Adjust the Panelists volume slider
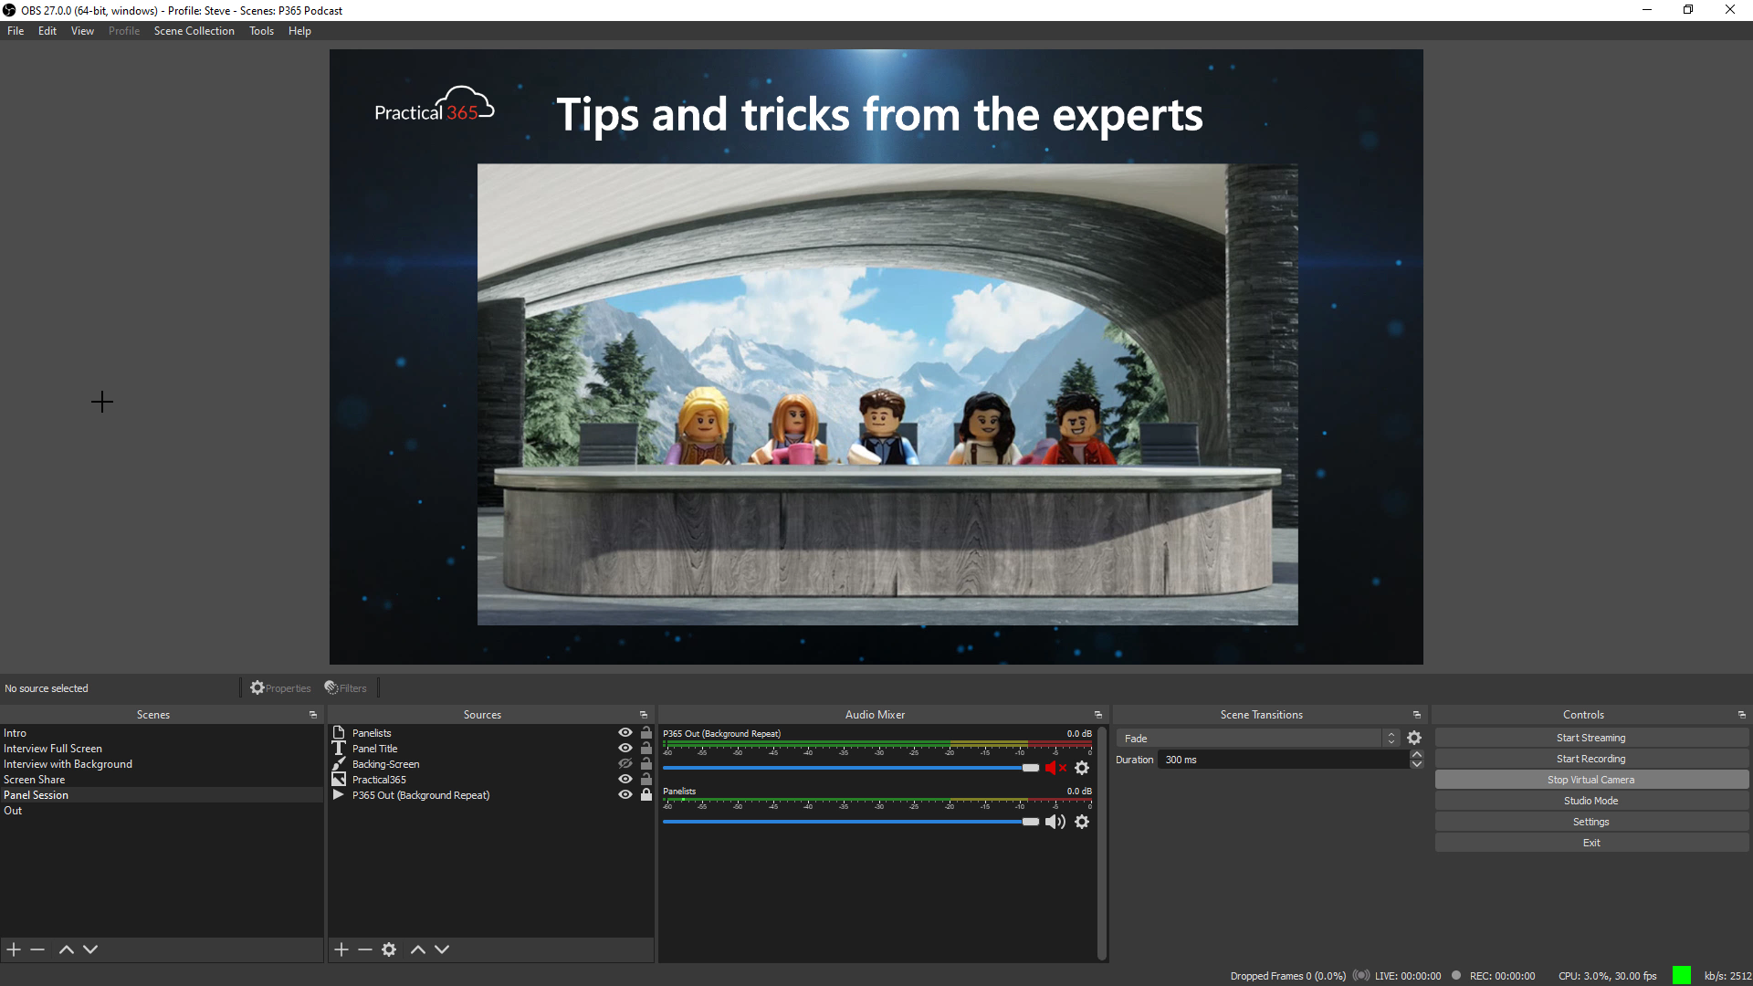 (x=1029, y=821)
